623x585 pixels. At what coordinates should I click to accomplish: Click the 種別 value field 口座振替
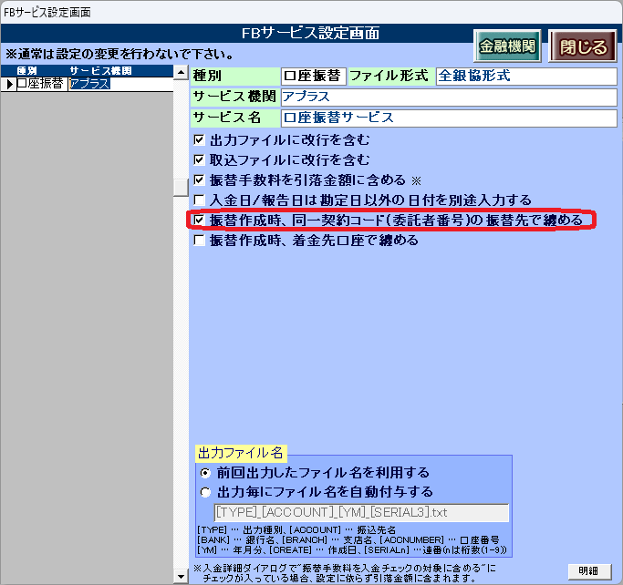tap(312, 76)
